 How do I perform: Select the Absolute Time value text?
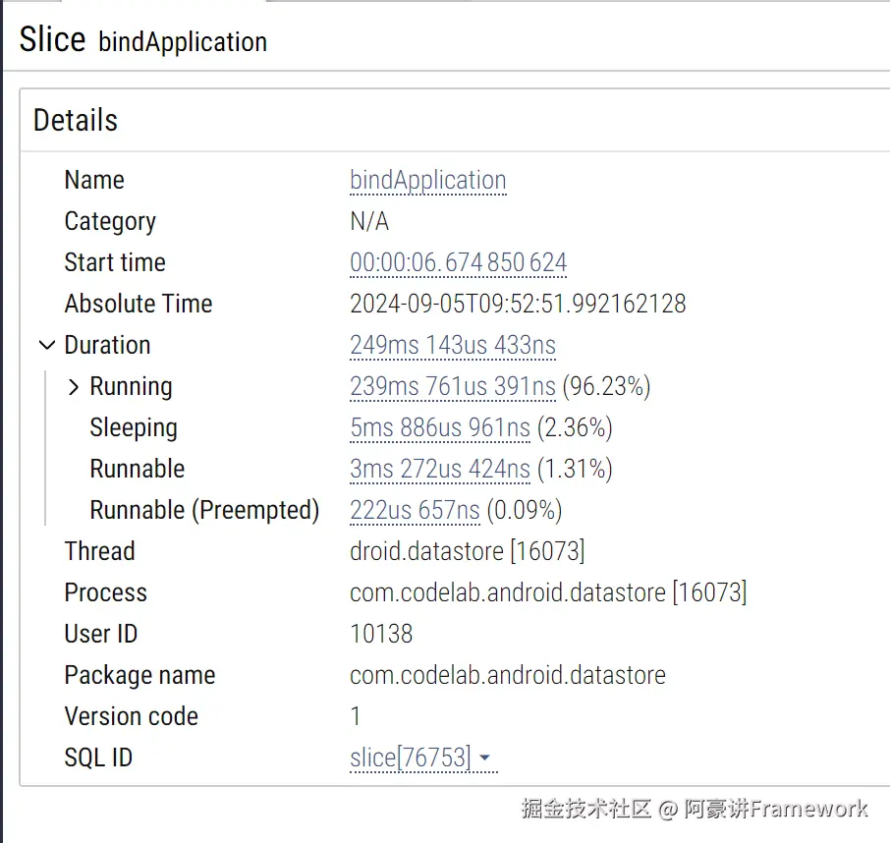pyautogui.click(x=518, y=304)
